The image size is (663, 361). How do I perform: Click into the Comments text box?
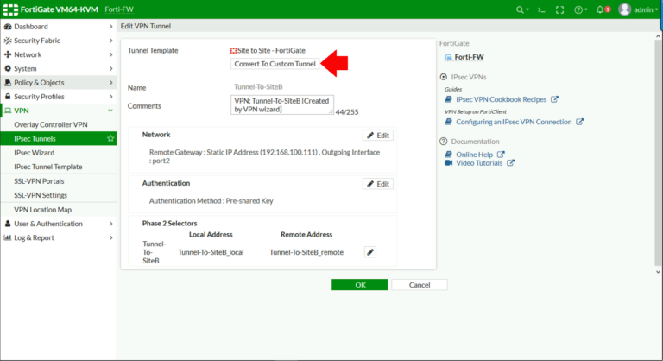(x=282, y=105)
